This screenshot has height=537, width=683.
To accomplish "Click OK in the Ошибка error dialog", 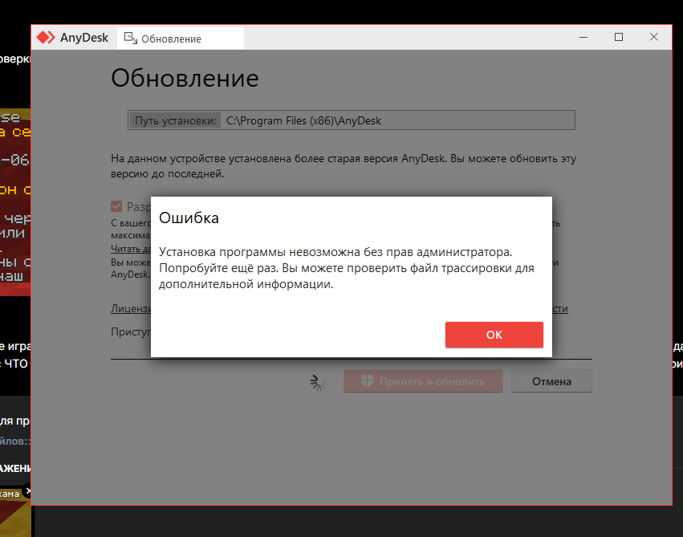I will (x=494, y=335).
